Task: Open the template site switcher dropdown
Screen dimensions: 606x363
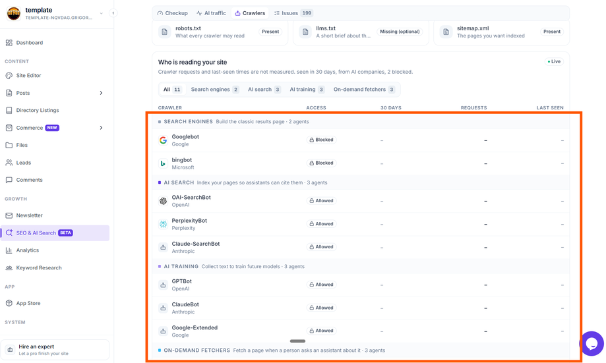Action: click(102, 13)
